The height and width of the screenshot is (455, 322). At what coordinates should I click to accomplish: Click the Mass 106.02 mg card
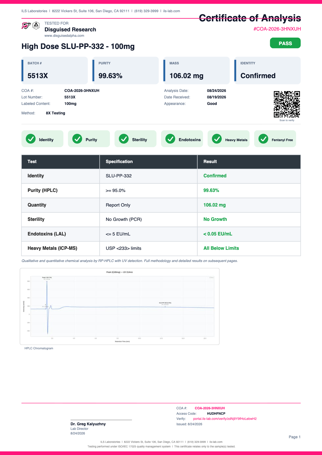[196, 70]
